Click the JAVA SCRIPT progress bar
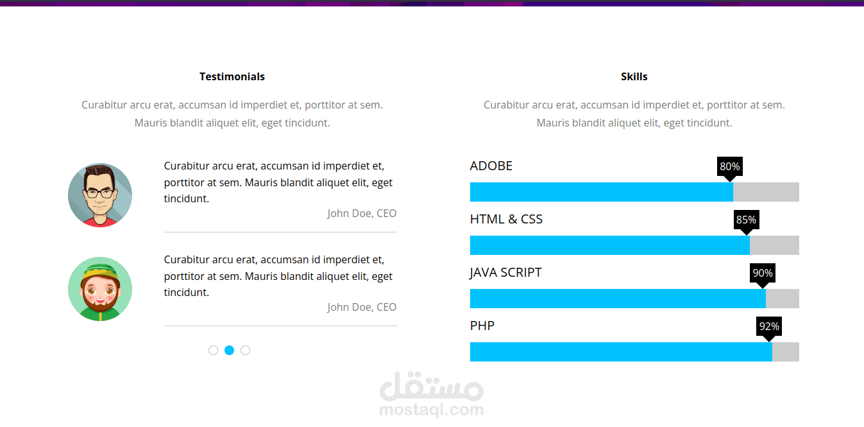 [634, 299]
